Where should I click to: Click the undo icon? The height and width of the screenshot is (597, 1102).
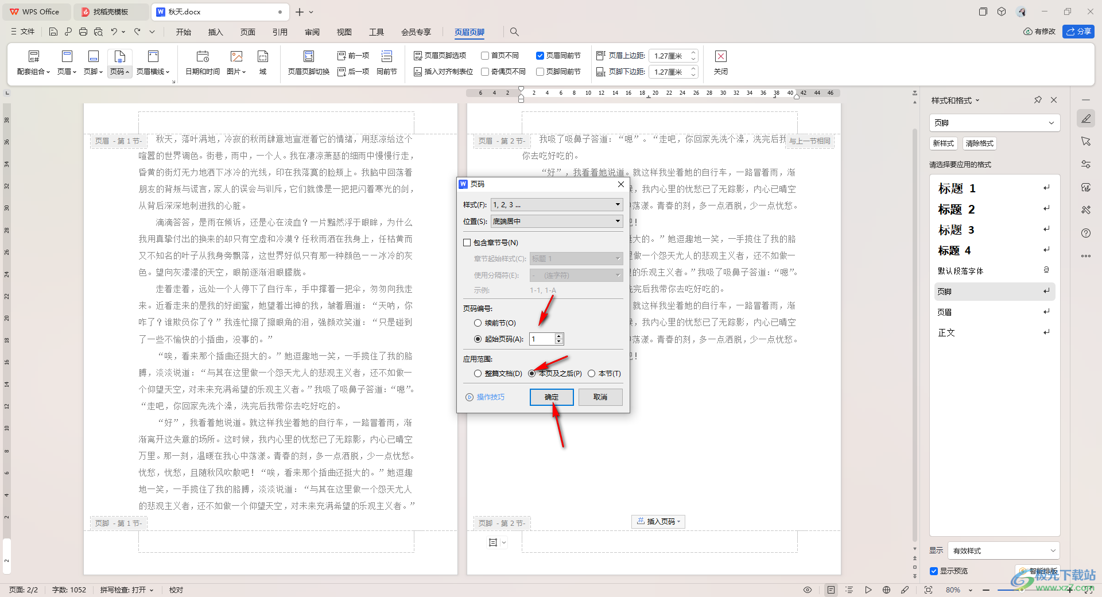point(114,32)
